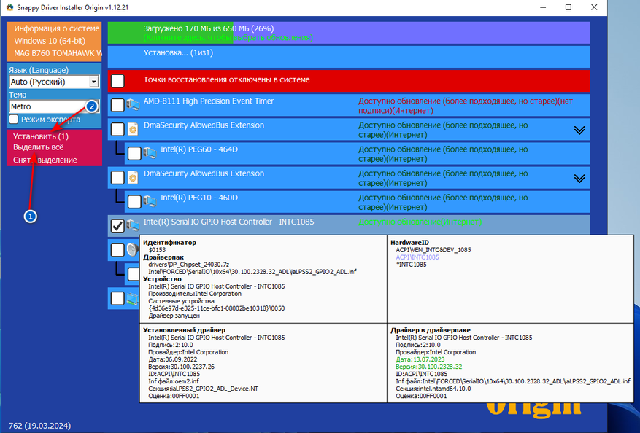This screenshot has height=433, width=640.
Task: Click the Intel(R) PEG60 - 464D device icon
Action: click(x=150, y=153)
